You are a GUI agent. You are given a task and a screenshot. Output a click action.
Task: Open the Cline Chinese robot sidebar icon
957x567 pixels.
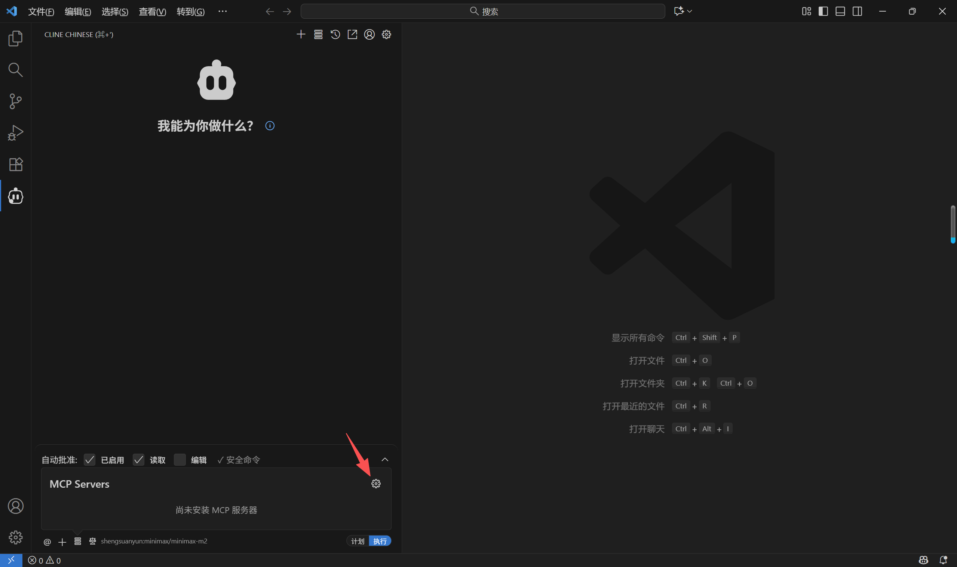tap(16, 196)
